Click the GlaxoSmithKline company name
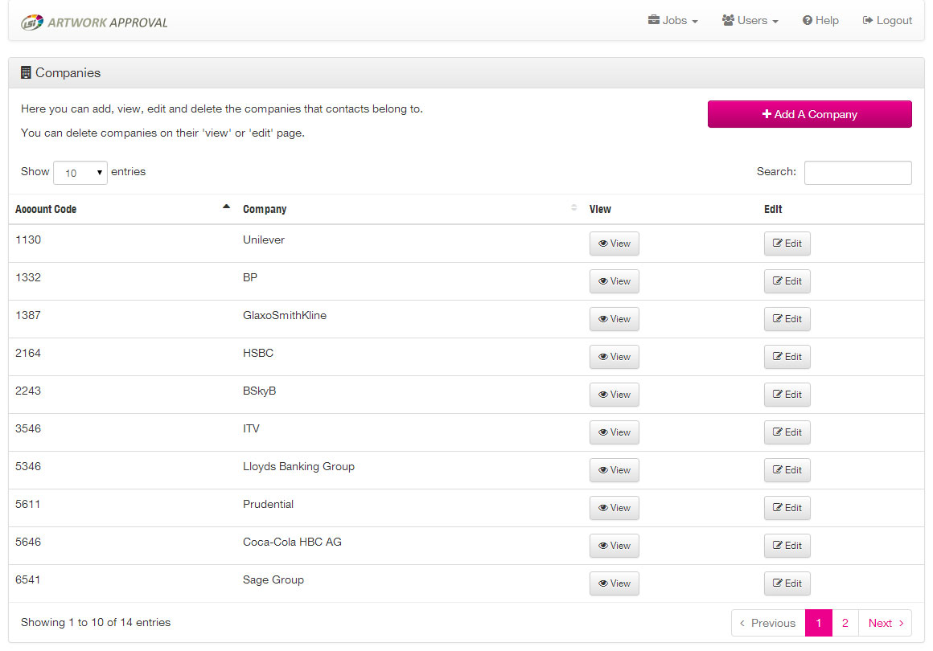933x651 pixels. click(285, 316)
